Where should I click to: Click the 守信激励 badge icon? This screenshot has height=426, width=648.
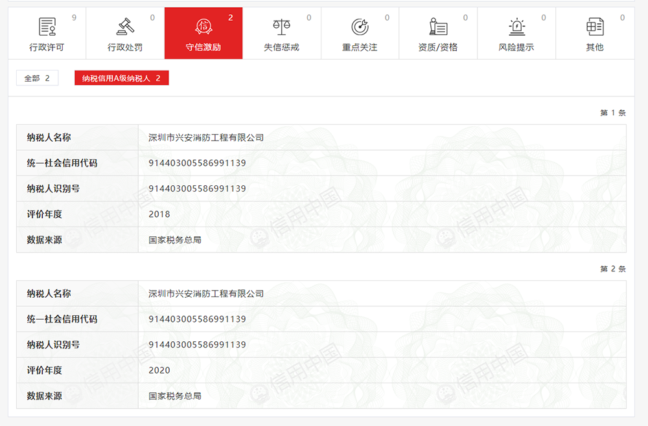point(203,27)
